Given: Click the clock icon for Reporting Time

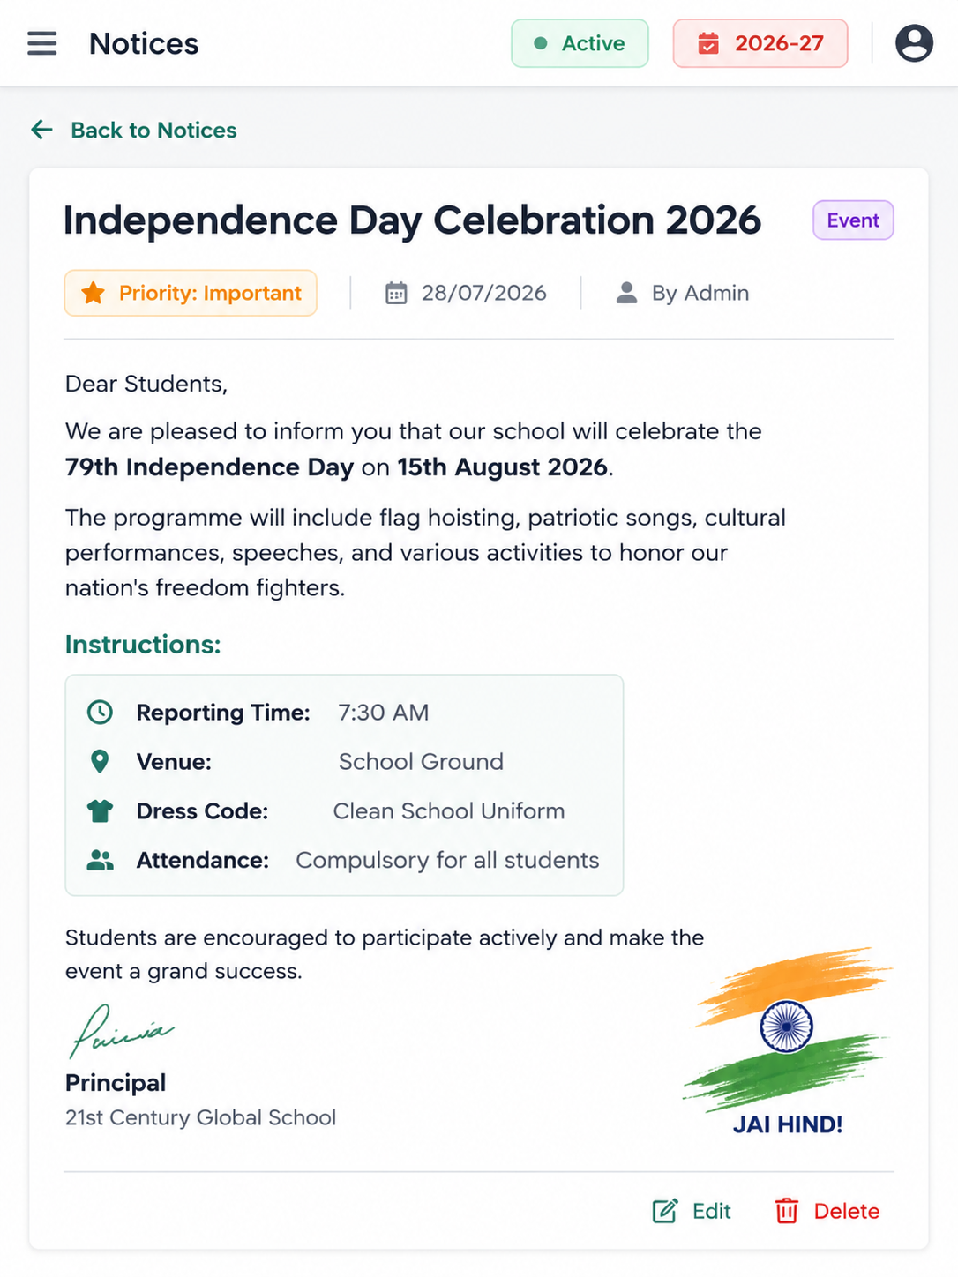Looking at the screenshot, I should tap(100, 712).
